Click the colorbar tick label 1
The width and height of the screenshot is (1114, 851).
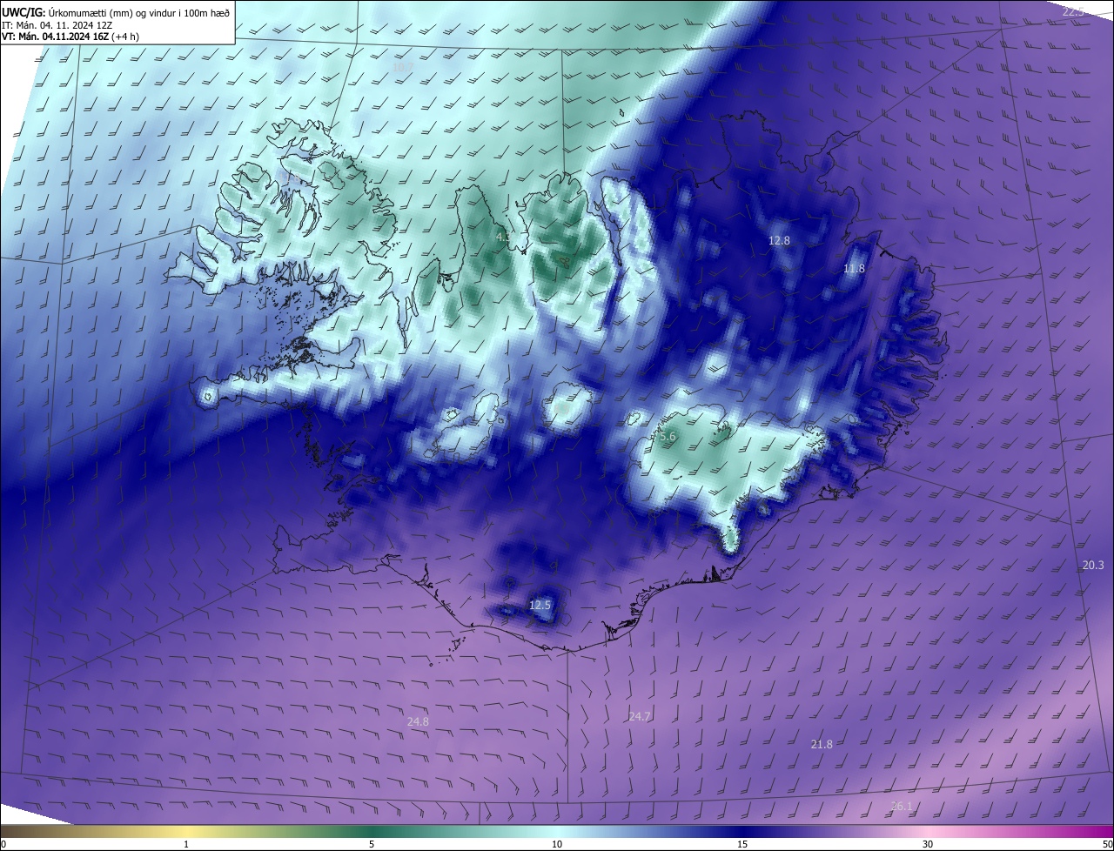tap(187, 844)
